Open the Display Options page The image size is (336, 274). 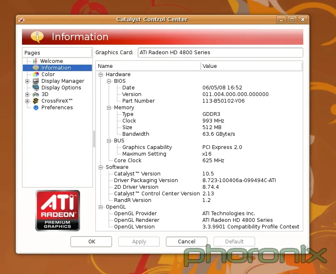[61, 88]
